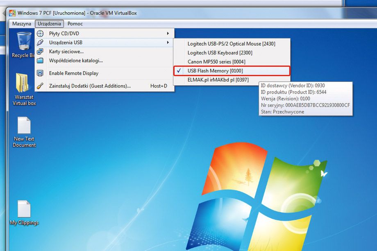Toggle Enable Remote Display
This screenshot has width=377, height=251.
[x=105, y=73]
